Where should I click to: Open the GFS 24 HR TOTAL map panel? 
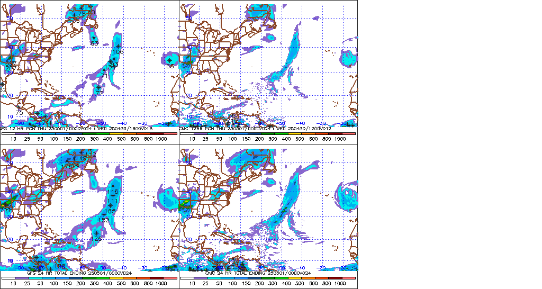point(89,210)
